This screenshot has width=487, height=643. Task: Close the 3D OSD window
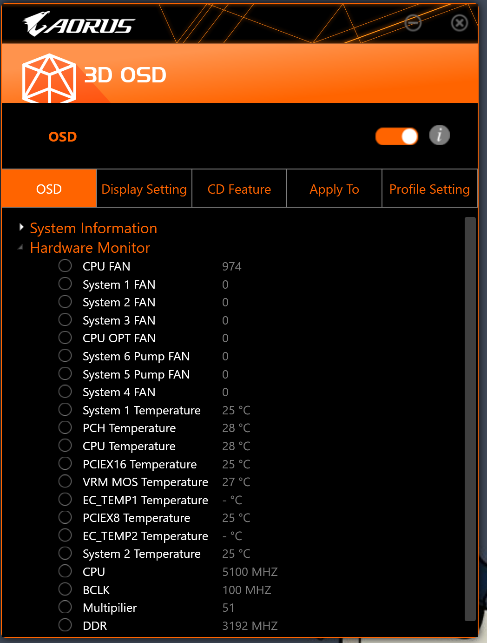pyautogui.click(x=460, y=22)
